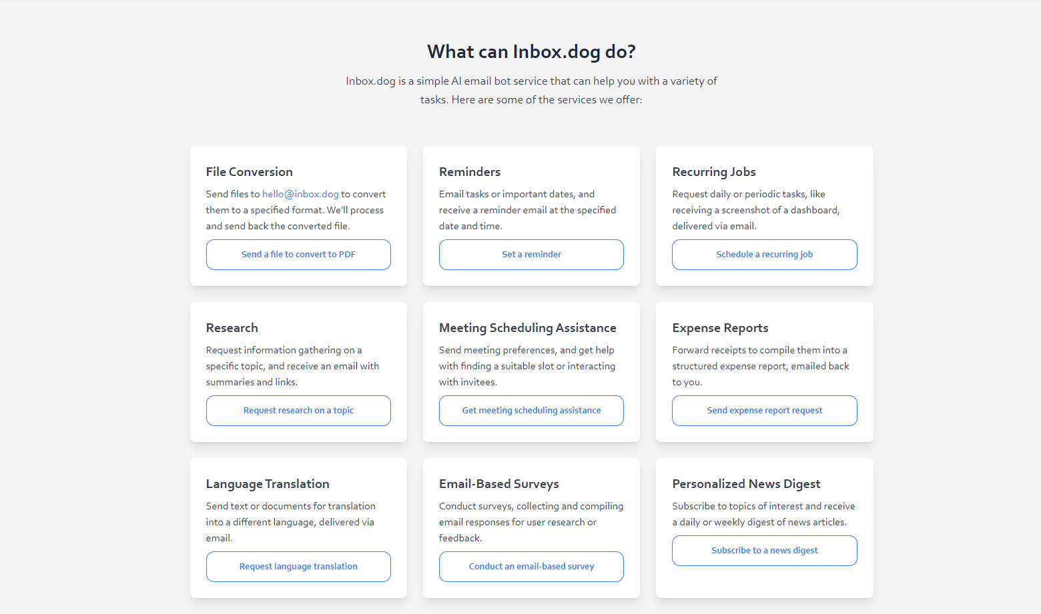Select 'Schedule a recurring job' button
Image resolution: width=1041 pixels, height=614 pixels.
coord(764,255)
